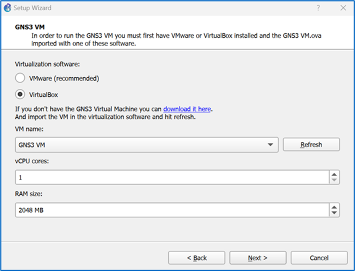
Task: Go back with the Back button
Action: point(197,258)
